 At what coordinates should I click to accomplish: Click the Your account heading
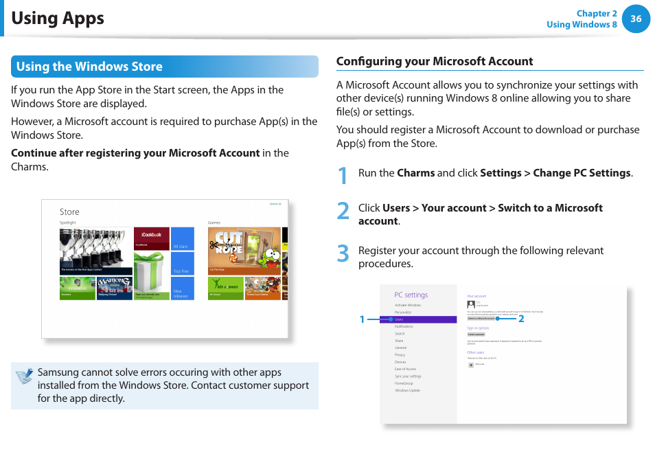[476, 296]
